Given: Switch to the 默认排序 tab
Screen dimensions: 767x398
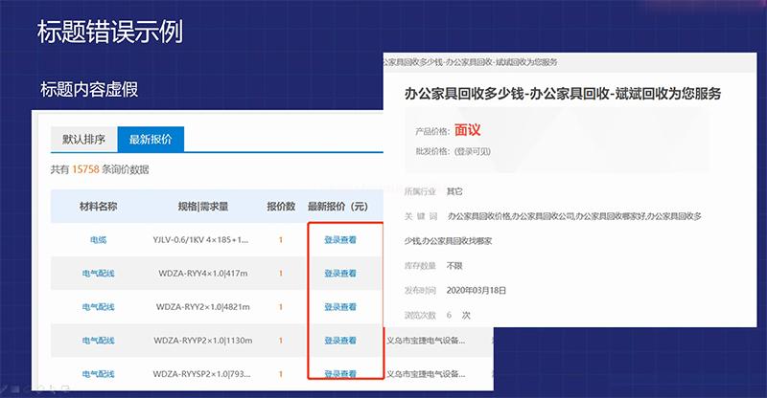Looking at the screenshot, I should click(84, 139).
